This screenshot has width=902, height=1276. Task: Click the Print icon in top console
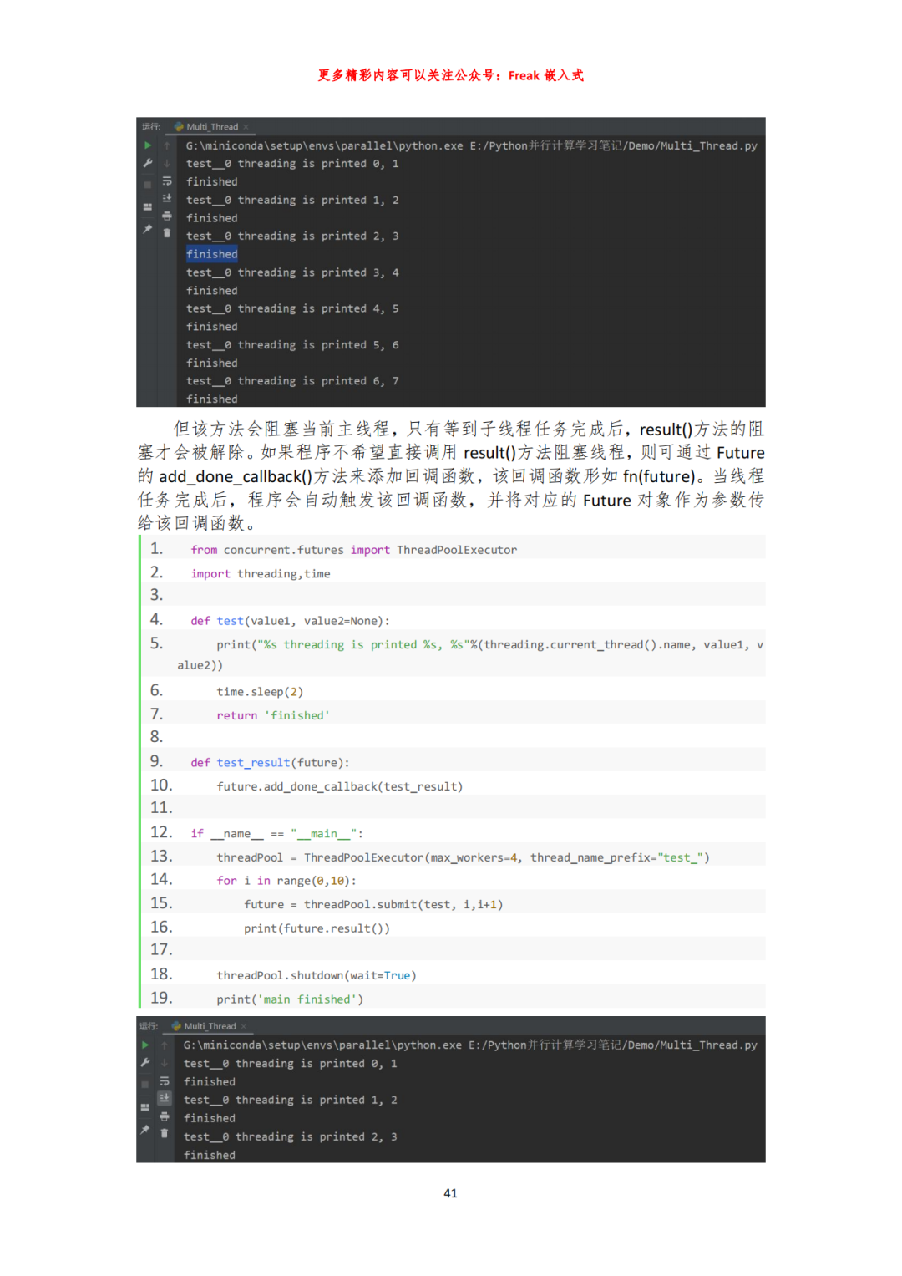167,216
